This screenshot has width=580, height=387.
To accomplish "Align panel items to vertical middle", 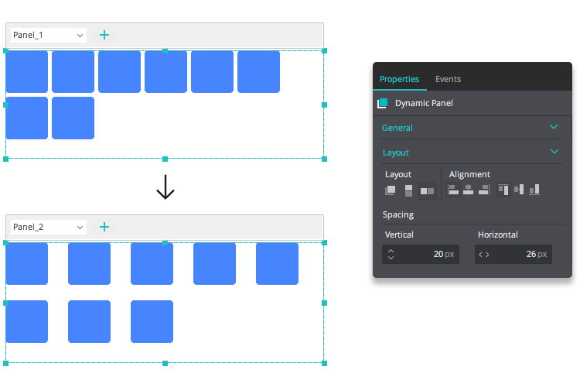I will [519, 190].
